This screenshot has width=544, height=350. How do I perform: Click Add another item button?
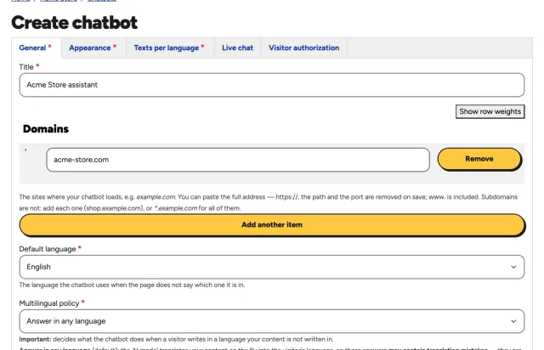[272, 225]
